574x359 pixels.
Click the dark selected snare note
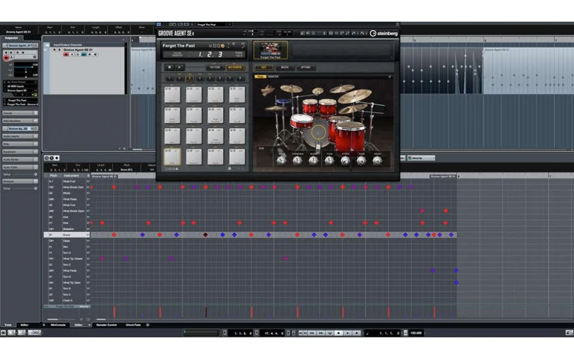coord(206,235)
